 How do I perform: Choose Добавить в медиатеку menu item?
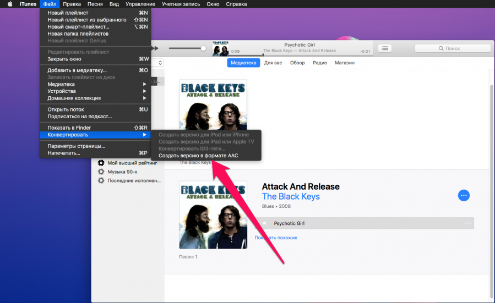95,70
